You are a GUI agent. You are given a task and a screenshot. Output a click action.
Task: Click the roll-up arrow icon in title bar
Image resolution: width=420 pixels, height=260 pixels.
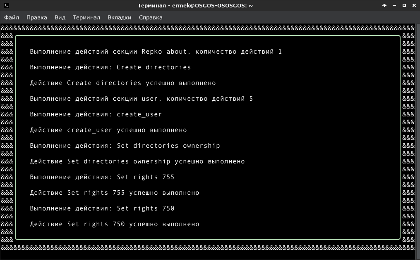384,5
